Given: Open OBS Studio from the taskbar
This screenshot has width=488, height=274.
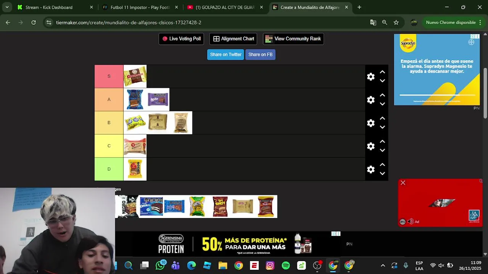Looking at the screenshot, I should coord(317,265).
